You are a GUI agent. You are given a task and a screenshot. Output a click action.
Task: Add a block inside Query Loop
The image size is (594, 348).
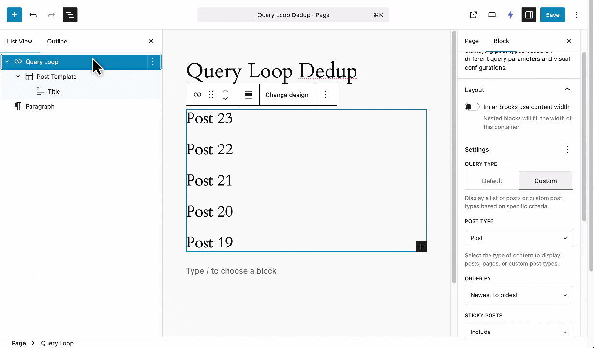(x=421, y=246)
